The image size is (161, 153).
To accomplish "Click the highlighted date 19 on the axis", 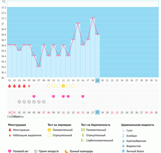I will [97, 80].
